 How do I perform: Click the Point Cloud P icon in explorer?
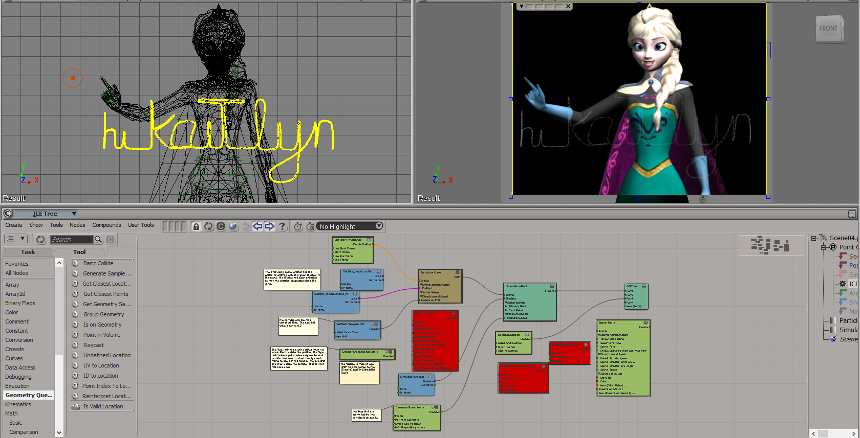point(833,247)
